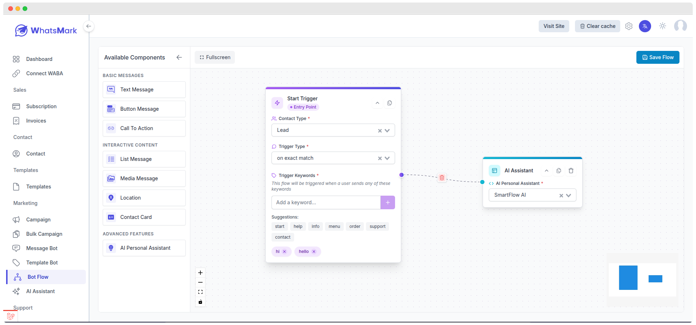Delete the connection between nodes
The height and width of the screenshot is (325, 696).
point(442,178)
